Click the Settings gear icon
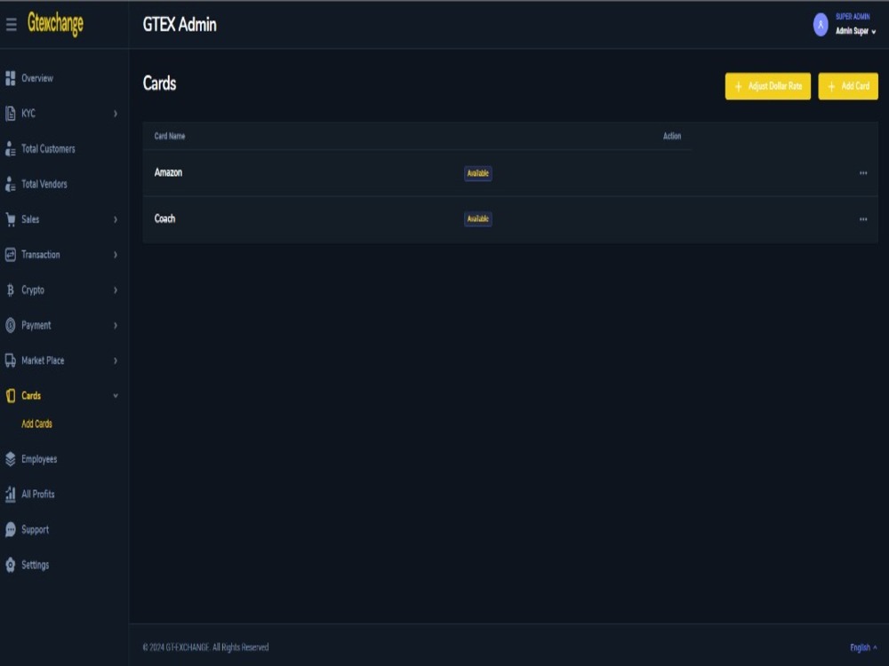Image resolution: width=889 pixels, height=666 pixels. tap(10, 565)
